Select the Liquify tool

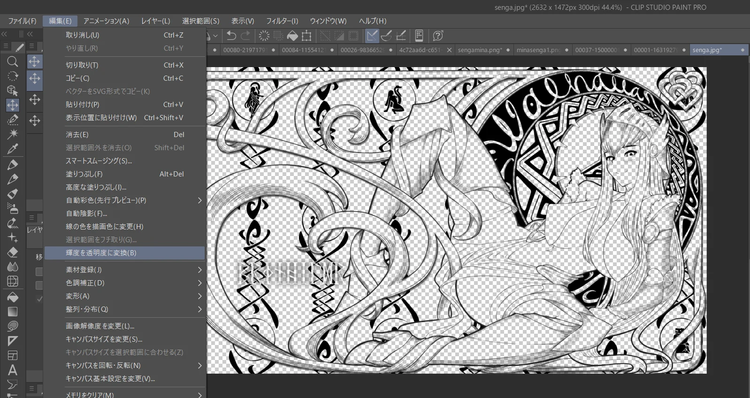(13, 281)
